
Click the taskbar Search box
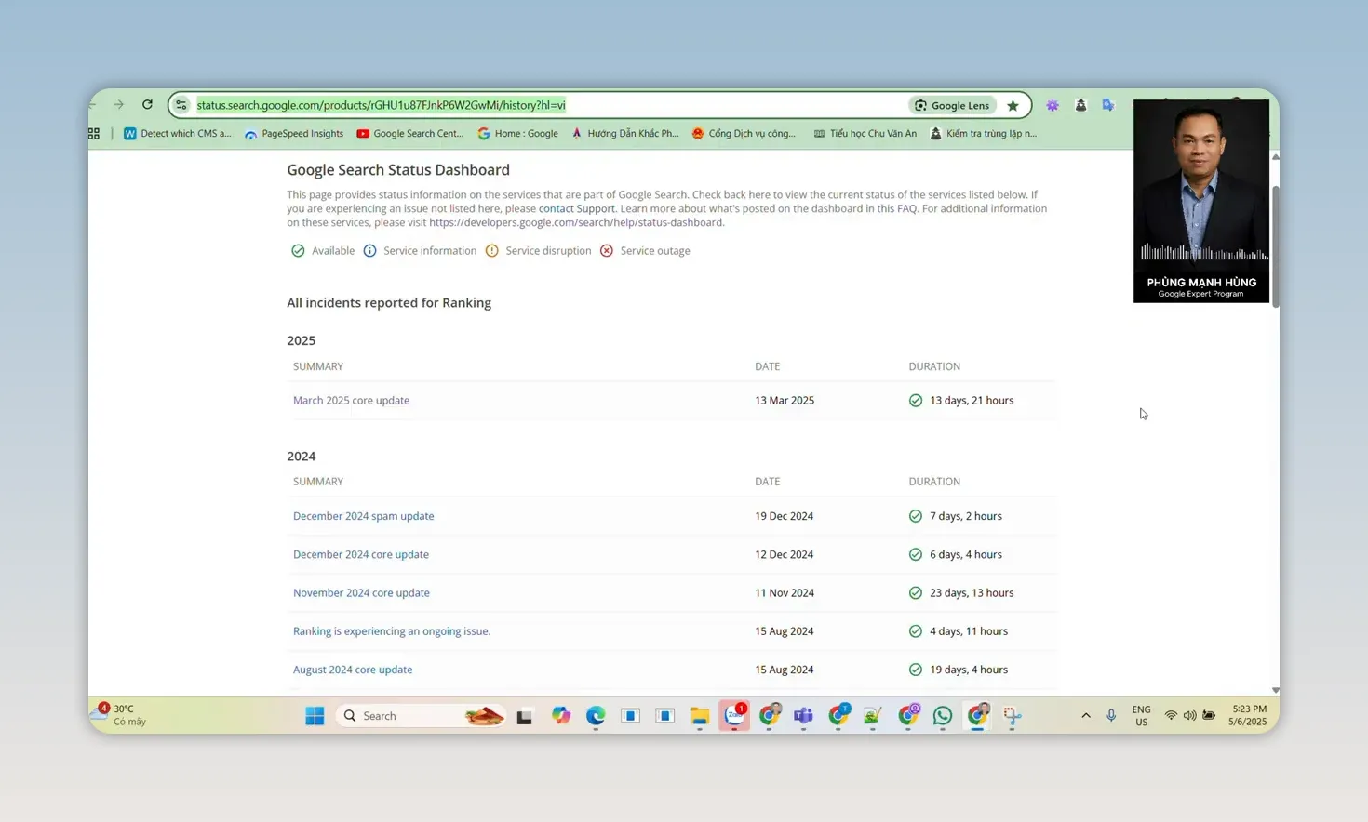tap(422, 716)
